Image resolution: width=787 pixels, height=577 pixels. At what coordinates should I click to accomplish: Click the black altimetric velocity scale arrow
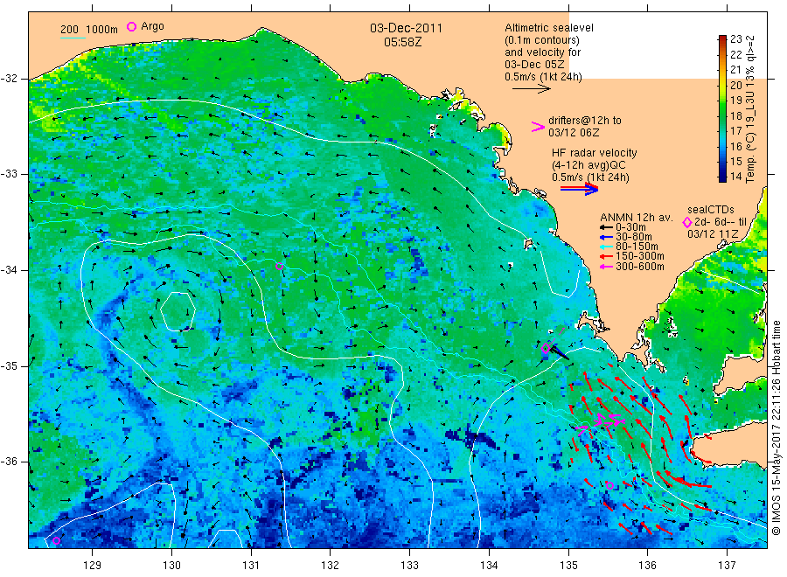pos(532,89)
